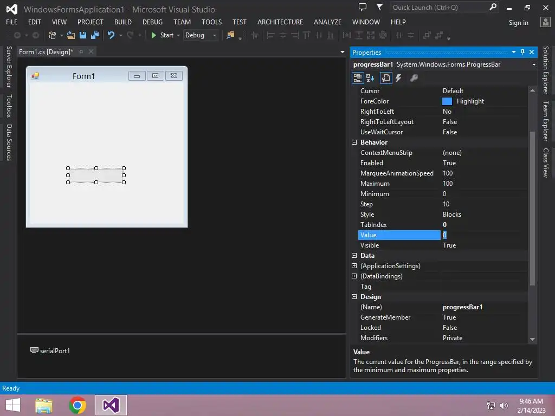Click Sign in link
Image resolution: width=555 pixels, height=416 pixels.
(x=518, y=23)
